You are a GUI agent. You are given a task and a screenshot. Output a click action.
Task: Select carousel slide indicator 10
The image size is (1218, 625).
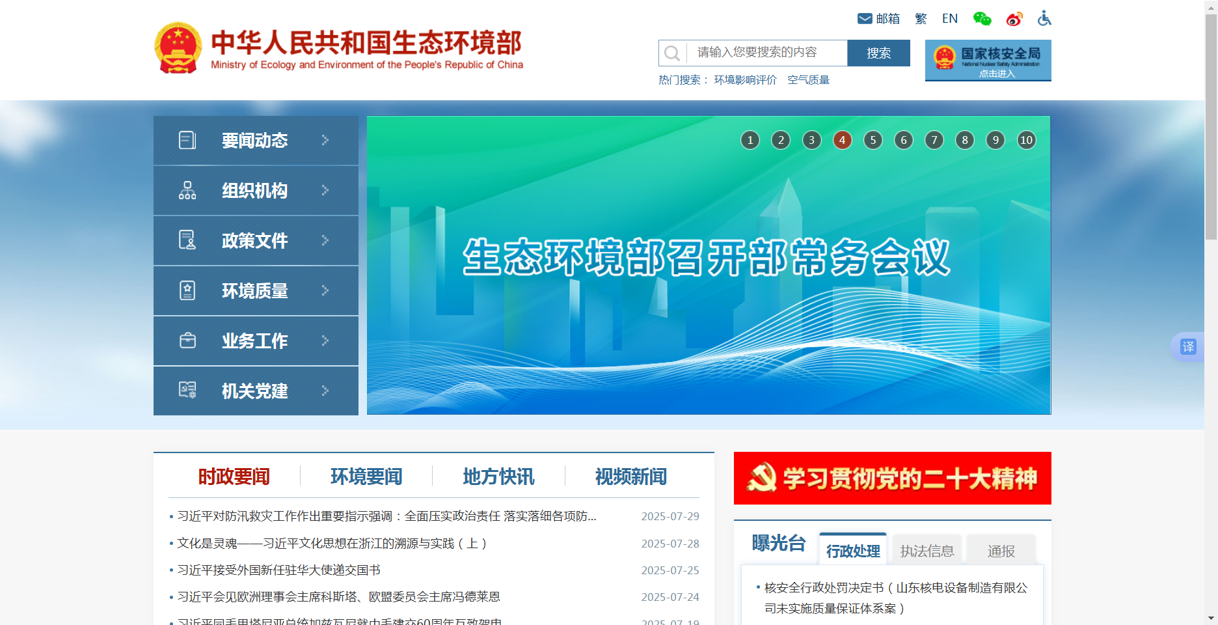pos(1026,140)
